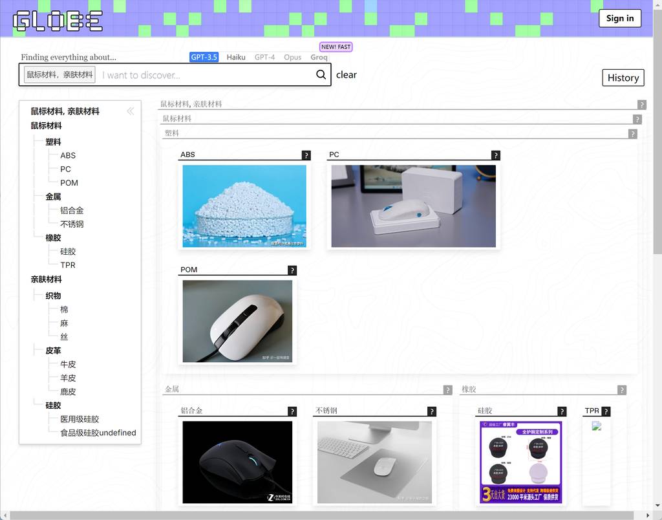Click the question mark on POM card
The width and height of the screenshot is (662, 520).
point(292,270)
